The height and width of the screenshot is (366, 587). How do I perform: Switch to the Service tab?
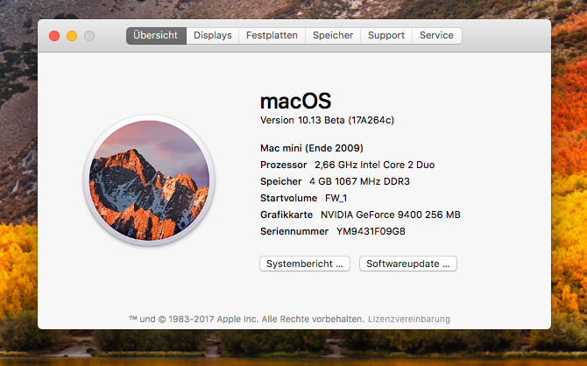pyautogui.click(x=436, y=36)
